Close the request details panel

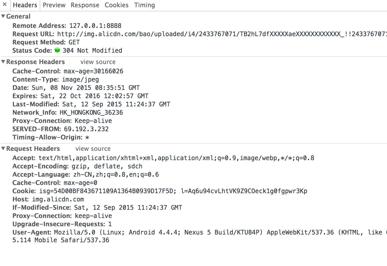(4, 4)
